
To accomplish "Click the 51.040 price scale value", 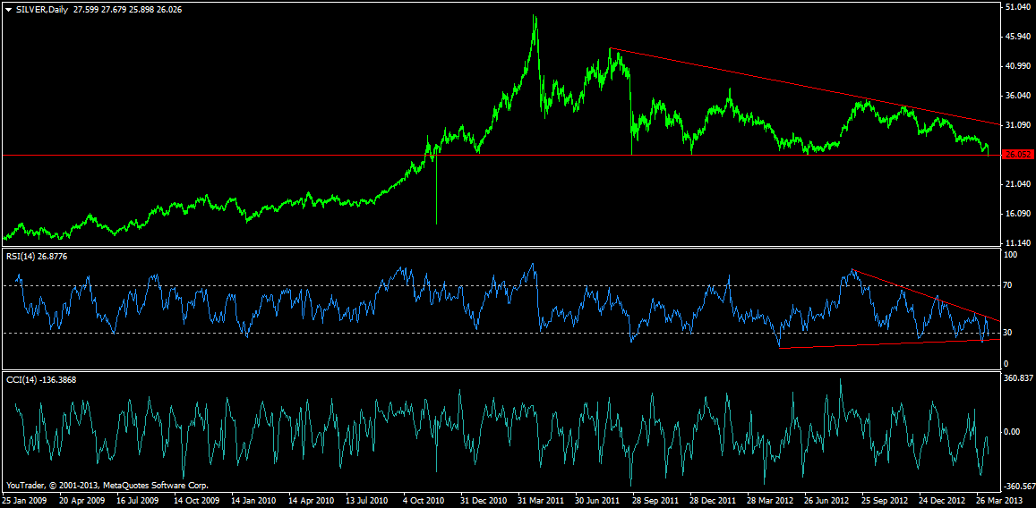I will [x=1017, y=7].
